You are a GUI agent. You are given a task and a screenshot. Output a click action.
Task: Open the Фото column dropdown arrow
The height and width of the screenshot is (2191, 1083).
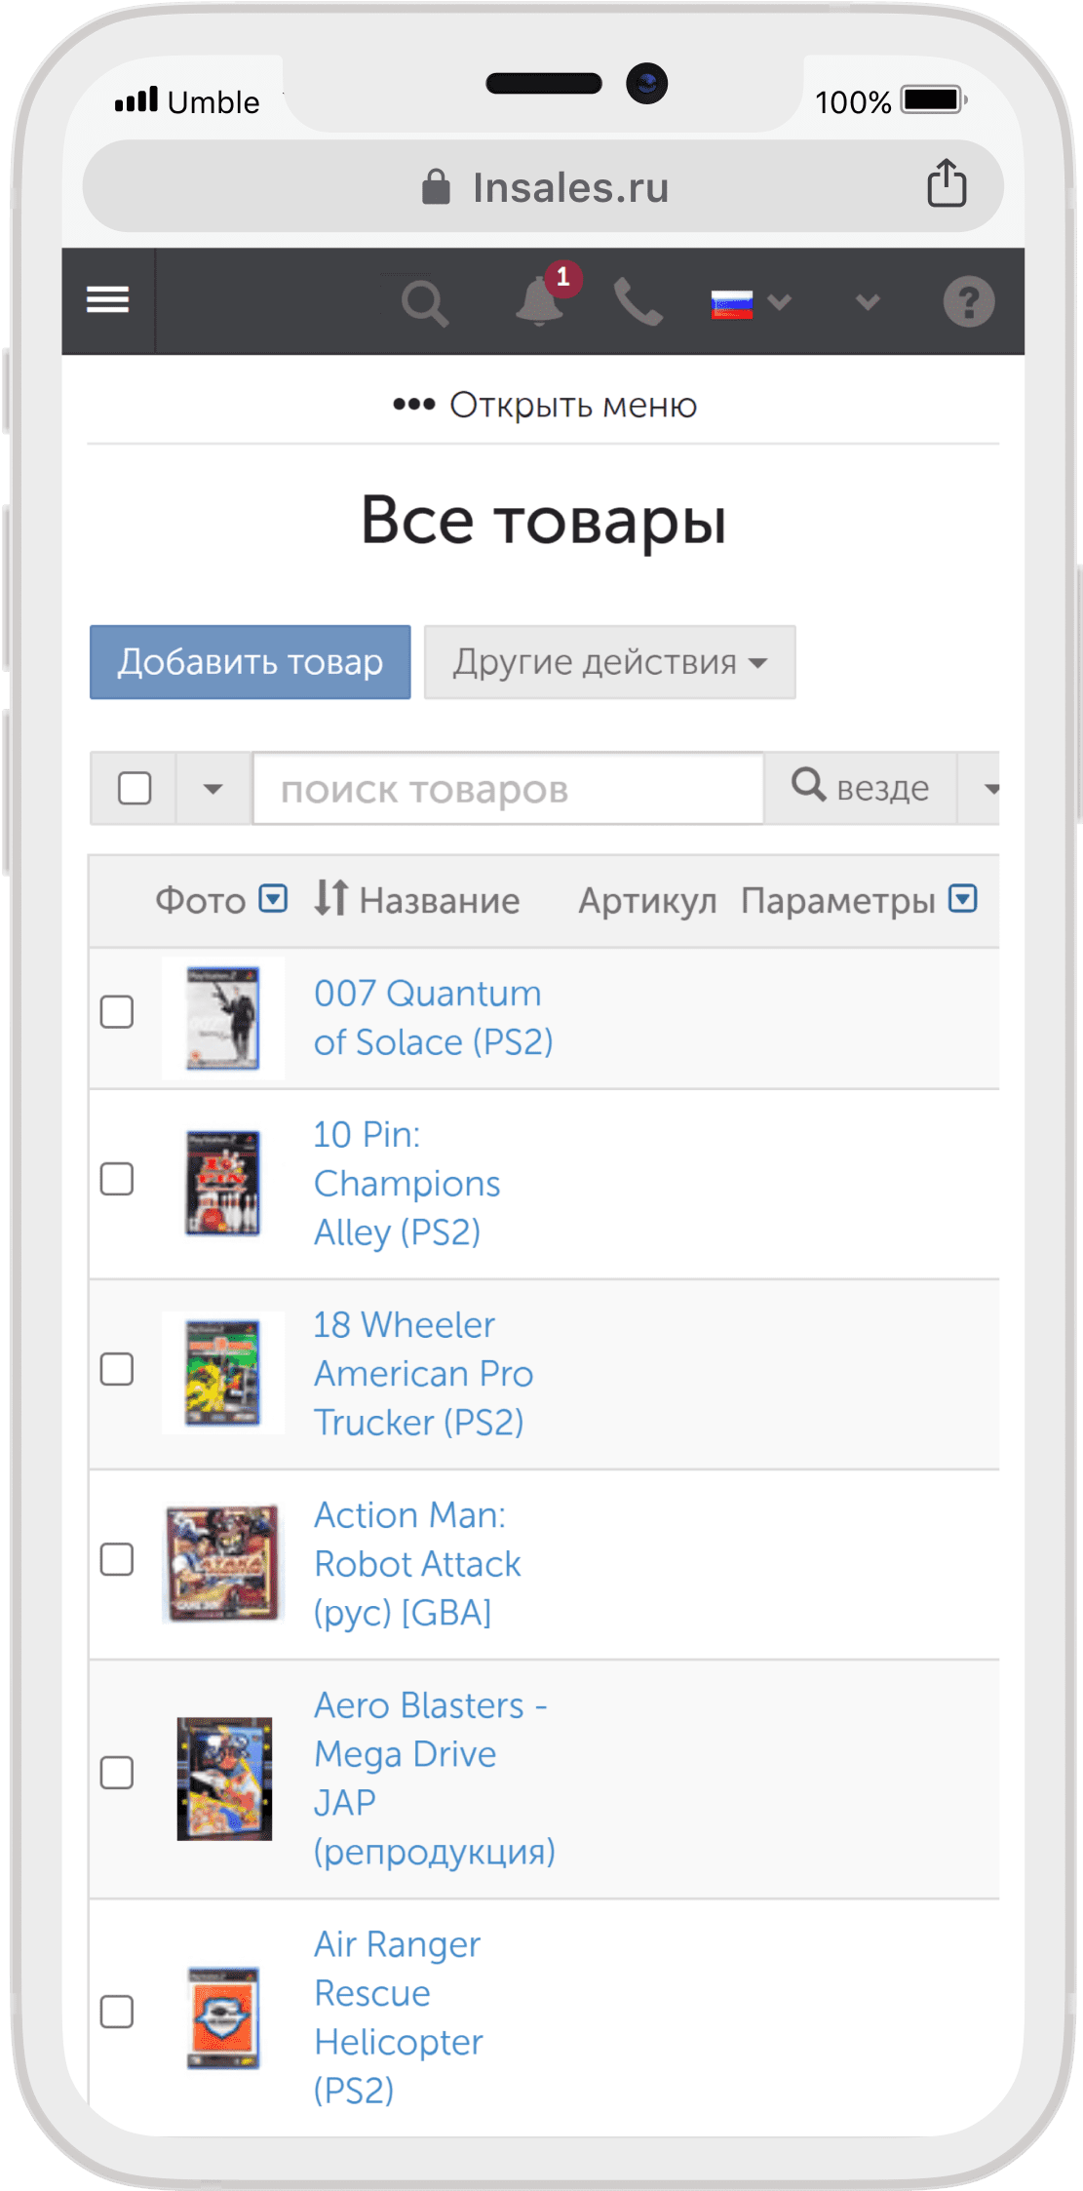coord(273,898)
